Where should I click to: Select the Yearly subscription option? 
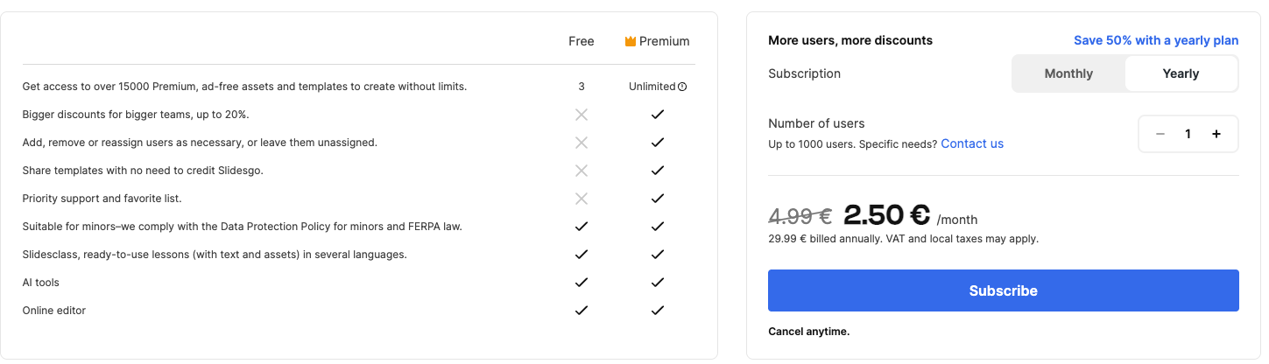pos(1181,73)
